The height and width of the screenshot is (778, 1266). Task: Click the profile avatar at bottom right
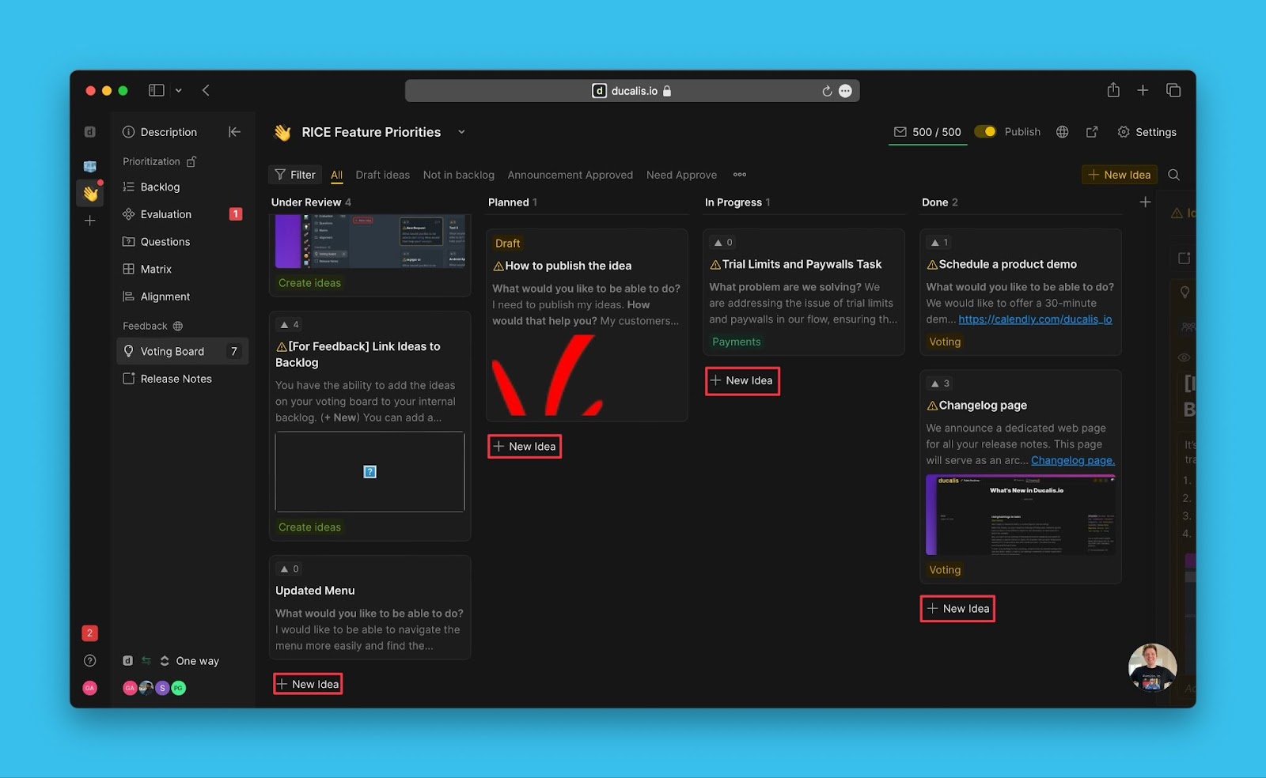tap(1152, 667)
